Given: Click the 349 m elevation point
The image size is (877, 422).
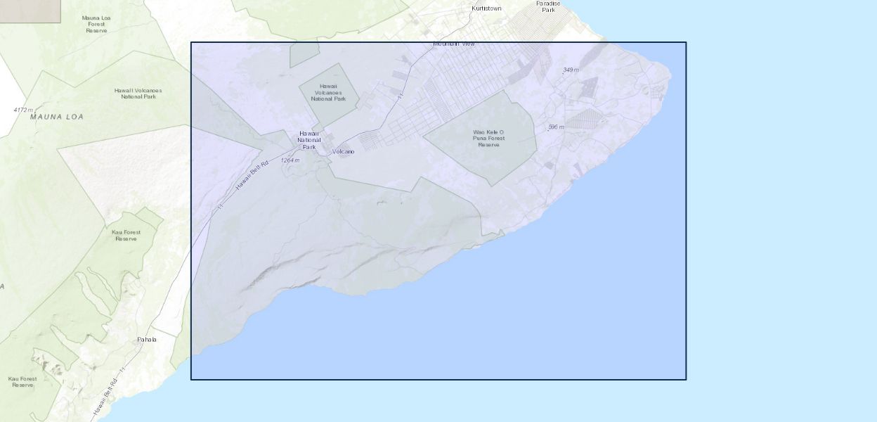Looking at the screenshot, I should 571,70.
